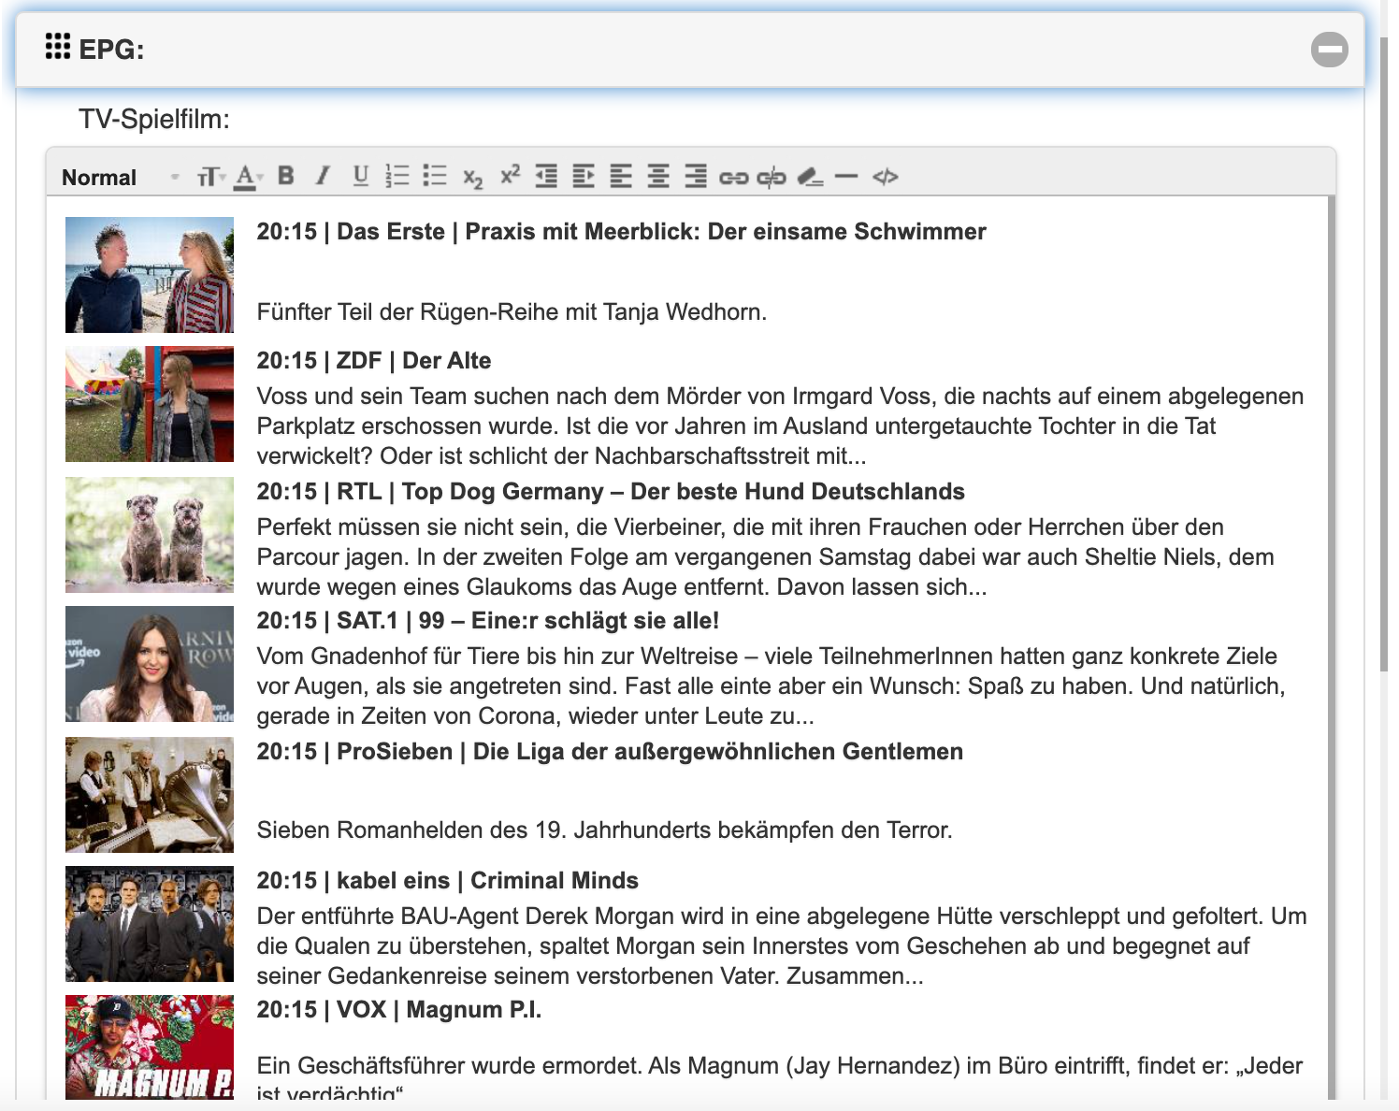Click the ProSieben Liga der Gentlemen heading
1399x1111 pixels.
[610, 752]
